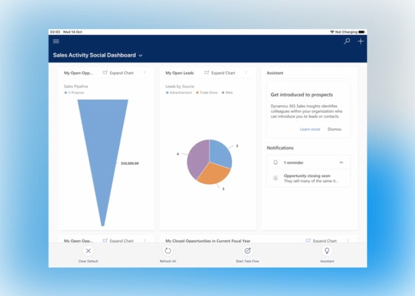The width and height of the screenshot is (415, 296).
Task: Open the Learn more link
Action: pos(310,129)
